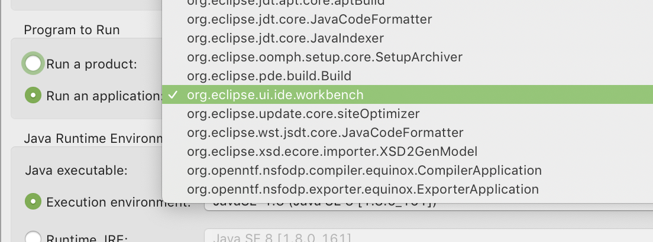Choose the Run an application radio option
The image size is (653, 242).
coord(33,95)
